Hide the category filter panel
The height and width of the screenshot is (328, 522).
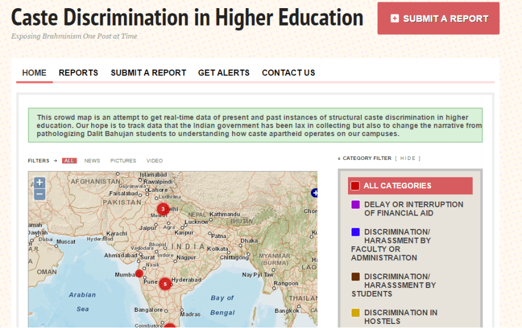(x=408, y=158)
